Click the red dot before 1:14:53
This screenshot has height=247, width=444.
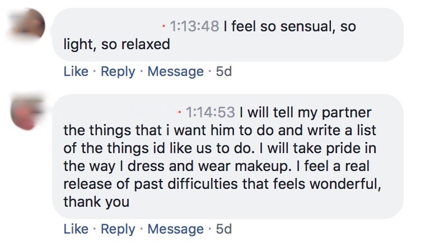point(179,112)
